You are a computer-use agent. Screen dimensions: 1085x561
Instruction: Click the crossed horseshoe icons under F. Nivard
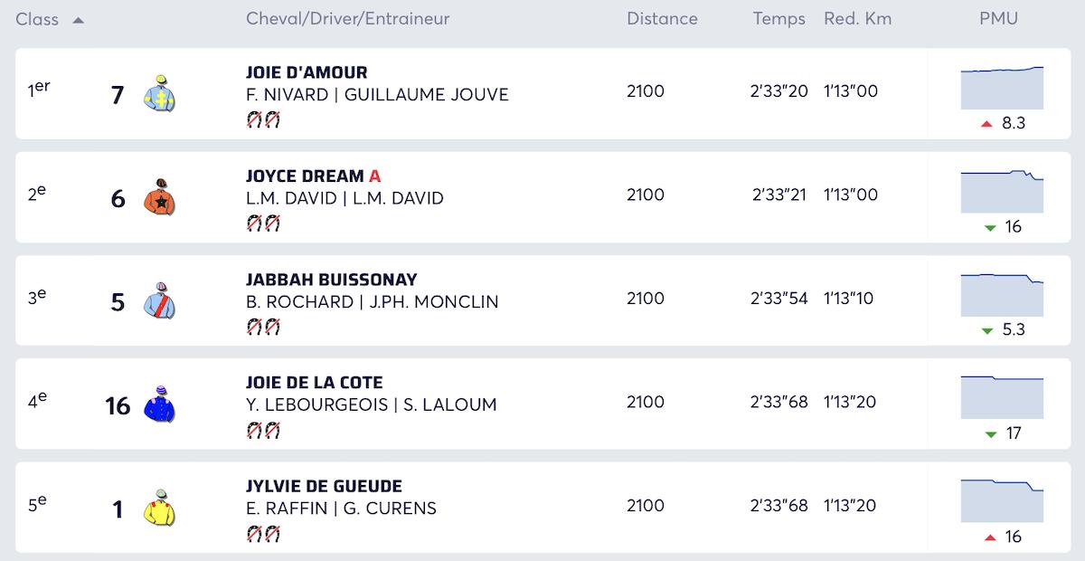coord(263,119)
